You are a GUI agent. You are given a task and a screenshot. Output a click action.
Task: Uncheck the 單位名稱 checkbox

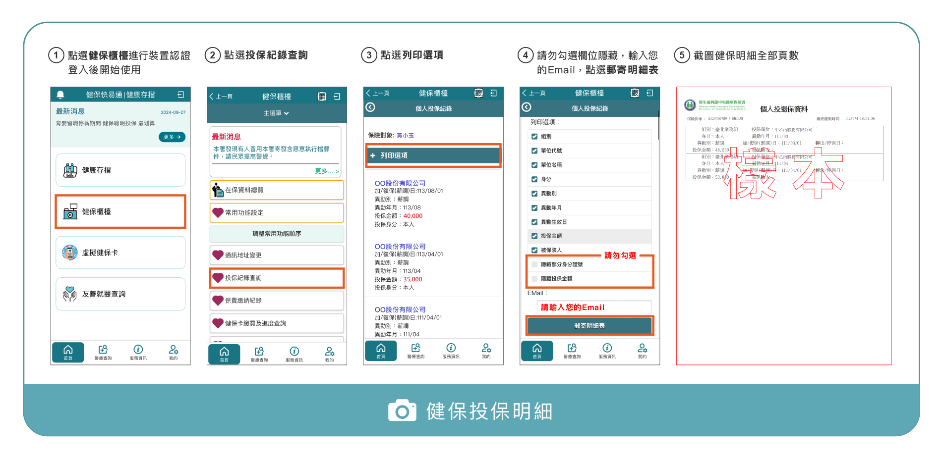(534, 165)
